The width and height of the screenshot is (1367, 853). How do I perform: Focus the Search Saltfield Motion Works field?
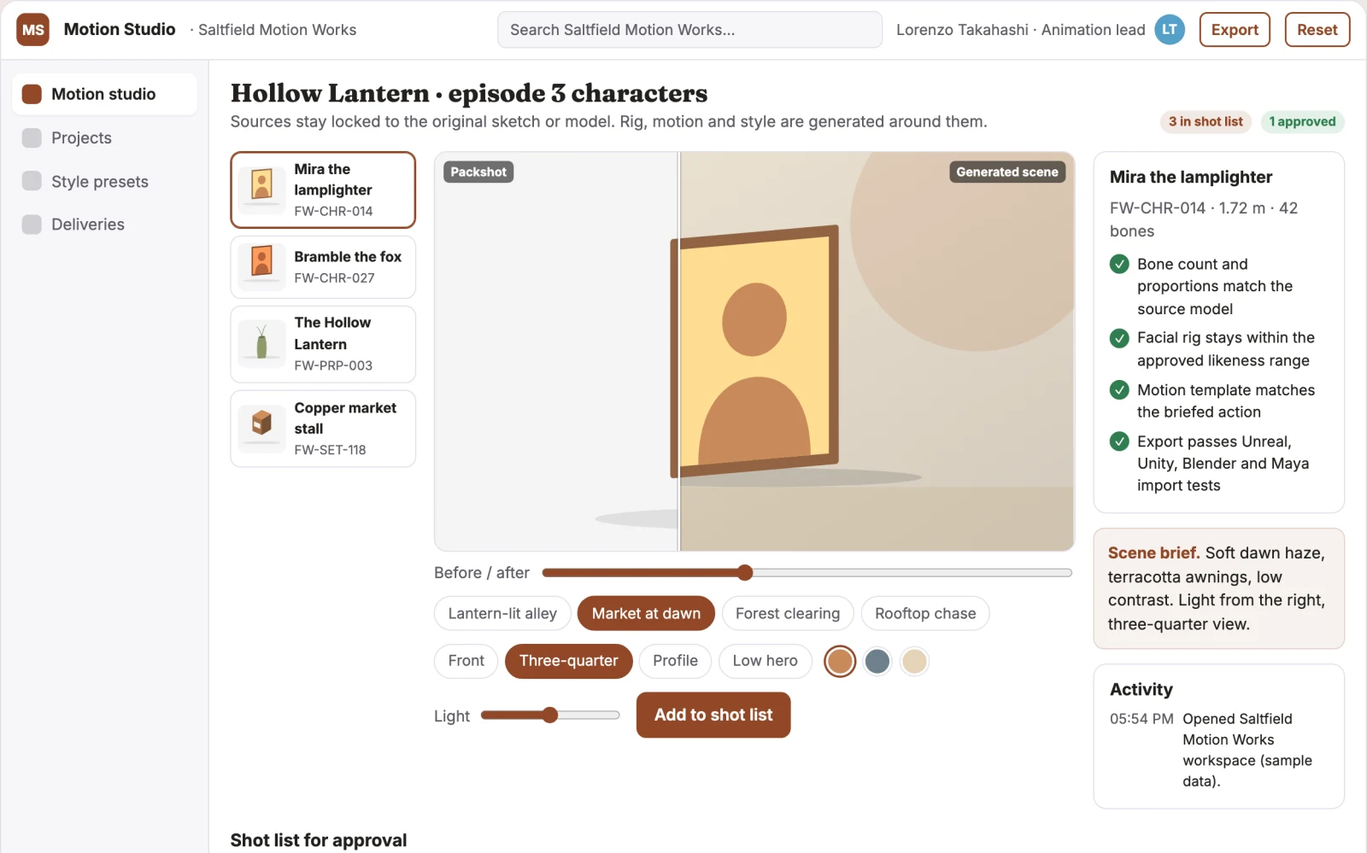[x=689, y=30]
